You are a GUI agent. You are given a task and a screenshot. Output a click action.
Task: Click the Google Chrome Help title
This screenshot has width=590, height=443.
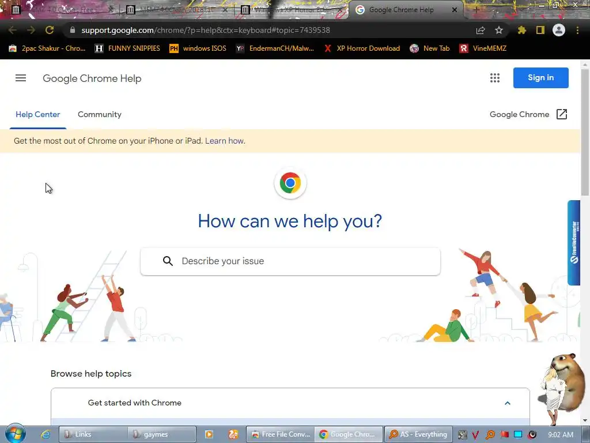tap(92, 78)
